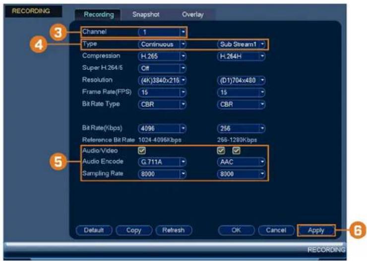Open sub stream Bit Rate Type CBR dropdown

tap(241, 104)
